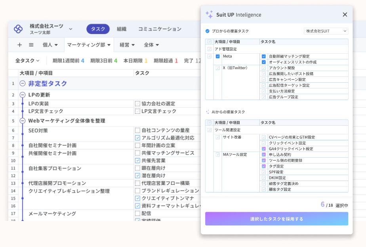Collapse Webマーケティング全体像を整理 section icon
The width and height of the screenshot is (366, 247).
coord(23,121)
